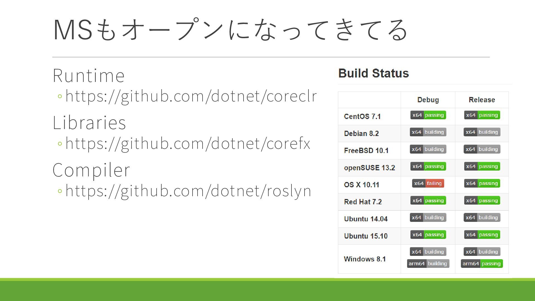The height and width of the screenshot is (301, 535).
Task: Open the dotnet/coreclr GitHub link
Action: pyautogui.click(x=191, y=96)
